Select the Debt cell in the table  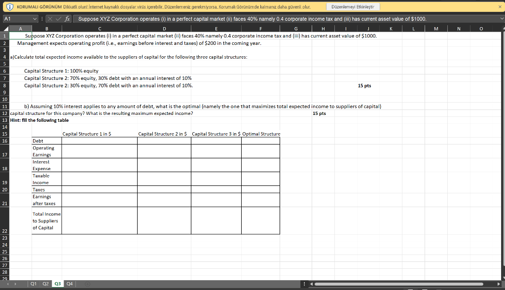[47, 141]
